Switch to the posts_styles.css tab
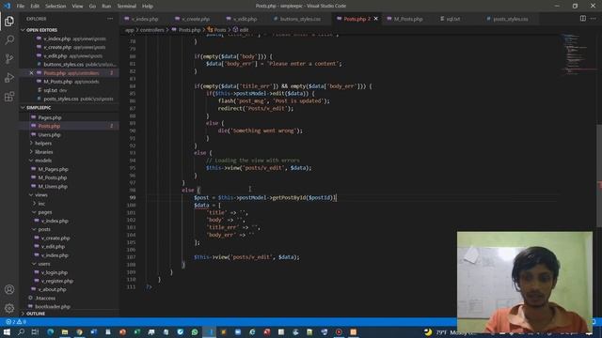Image resolution: width=602 pixels, height=338 pixels. [510, 19]
